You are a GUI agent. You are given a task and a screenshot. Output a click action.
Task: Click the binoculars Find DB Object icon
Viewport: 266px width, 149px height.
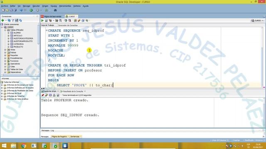point(55,10)
